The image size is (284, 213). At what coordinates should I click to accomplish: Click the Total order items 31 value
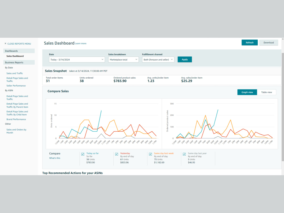coord(48,81)
